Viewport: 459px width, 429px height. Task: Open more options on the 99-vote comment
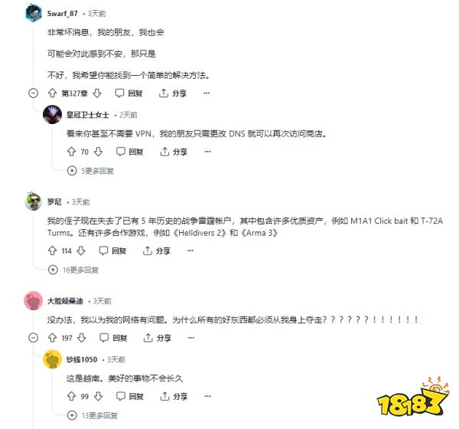207,396
